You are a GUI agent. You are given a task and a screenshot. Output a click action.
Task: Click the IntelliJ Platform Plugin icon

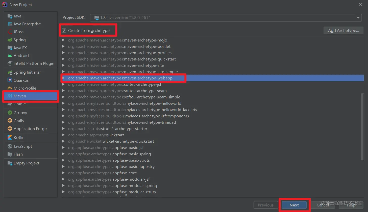click(x=10, y=63)
